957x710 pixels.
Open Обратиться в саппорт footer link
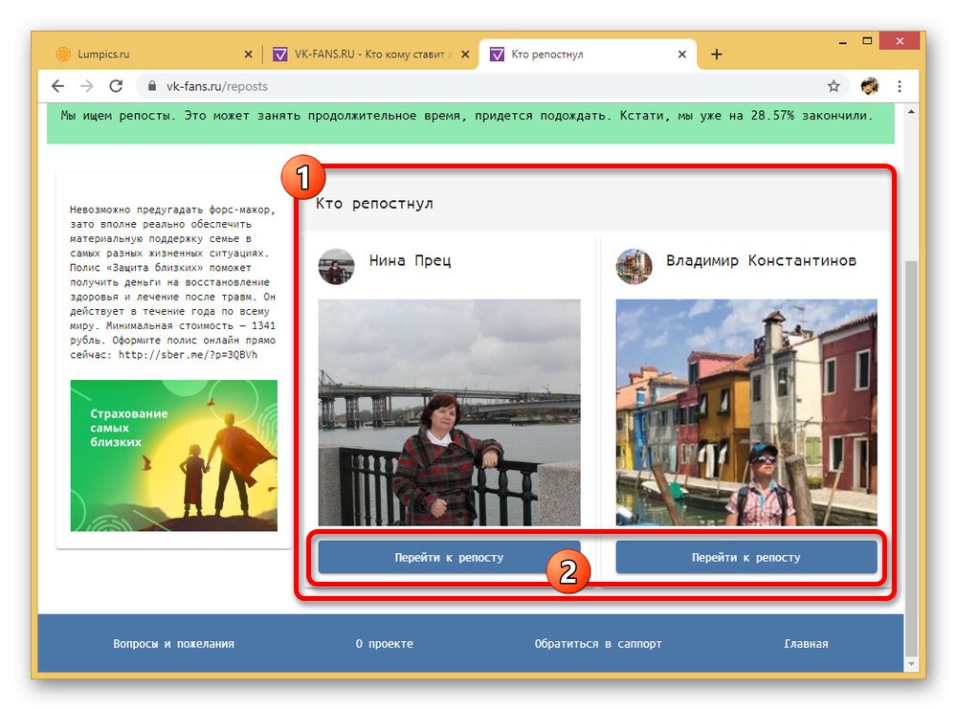click(x=598, y=643)
